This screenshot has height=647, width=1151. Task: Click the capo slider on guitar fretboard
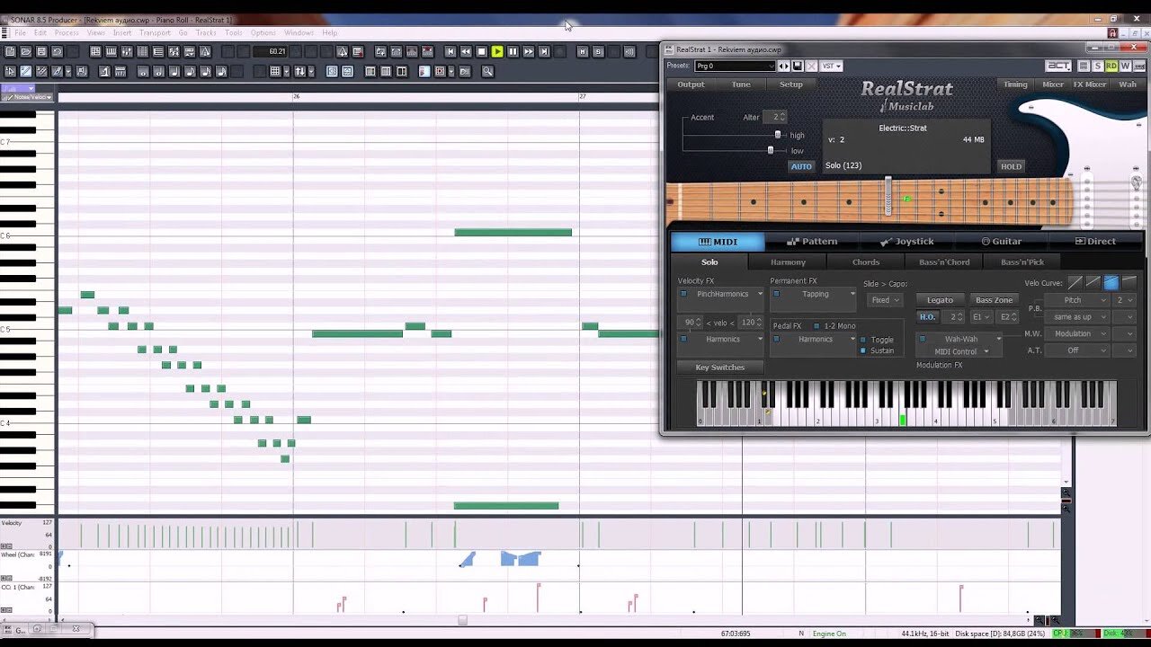pos(888,196)
